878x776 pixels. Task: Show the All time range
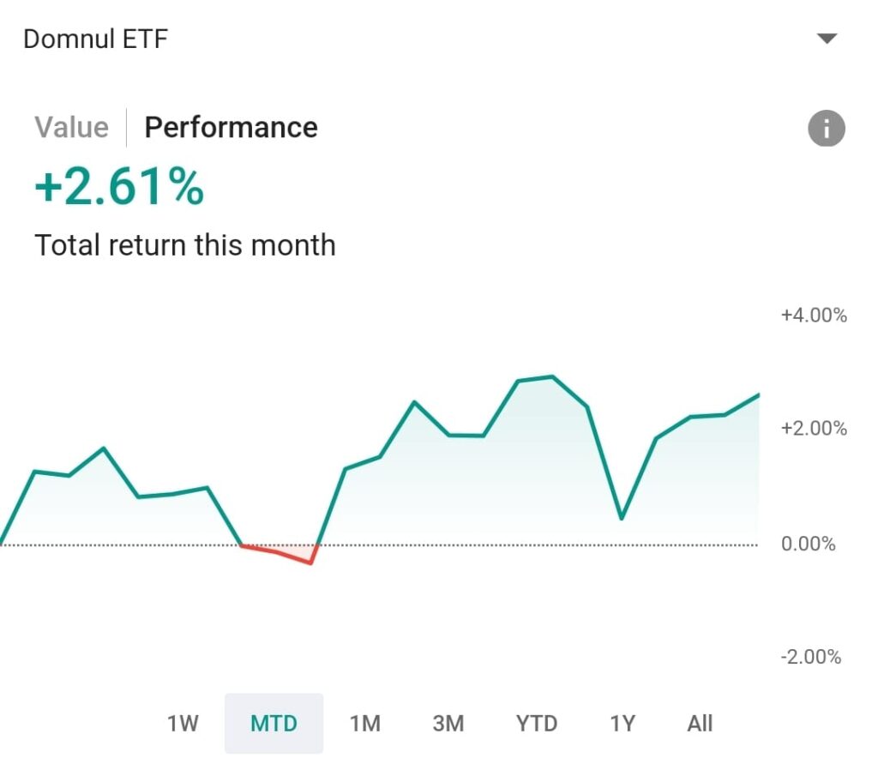(x=700, y=724)
